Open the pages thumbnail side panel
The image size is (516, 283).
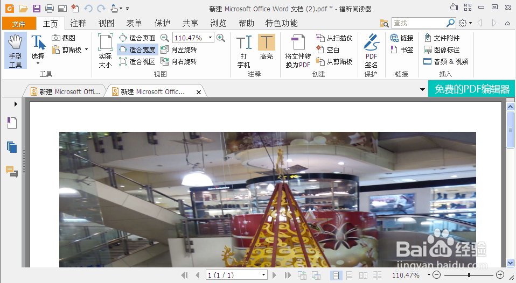point(12,147)
